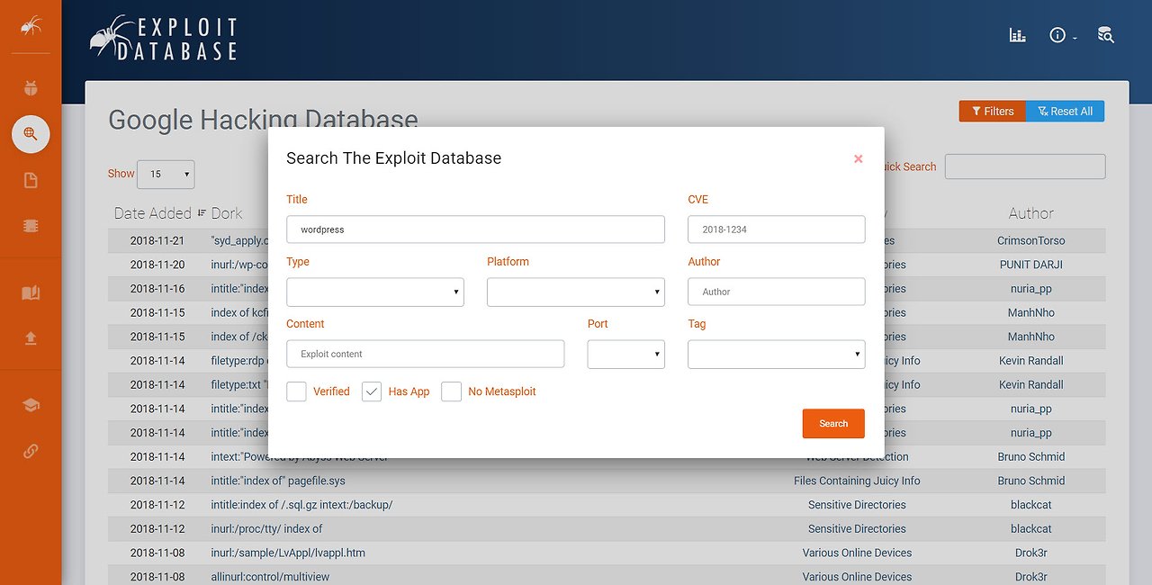This screenshot has height=585, width=1152.
Task: Open dork 'inurl:/proc/tty/ index of'
Action: [x=266, y=528]
